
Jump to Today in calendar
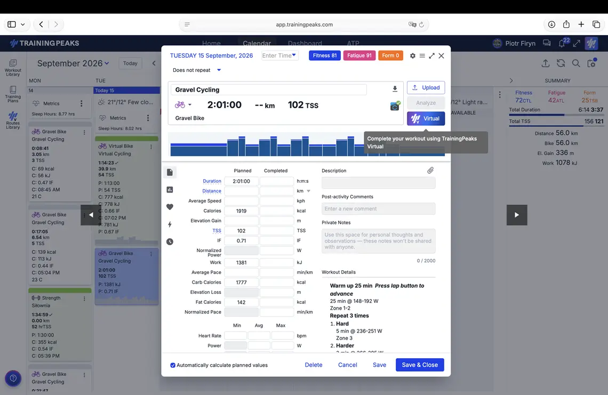pos(130,63)
